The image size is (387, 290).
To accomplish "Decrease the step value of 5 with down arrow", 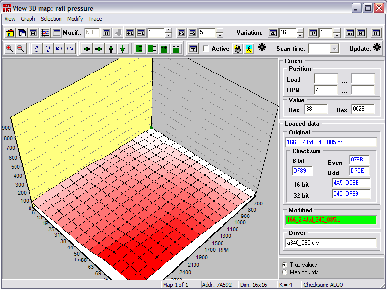I will click(x=220, y=36).
